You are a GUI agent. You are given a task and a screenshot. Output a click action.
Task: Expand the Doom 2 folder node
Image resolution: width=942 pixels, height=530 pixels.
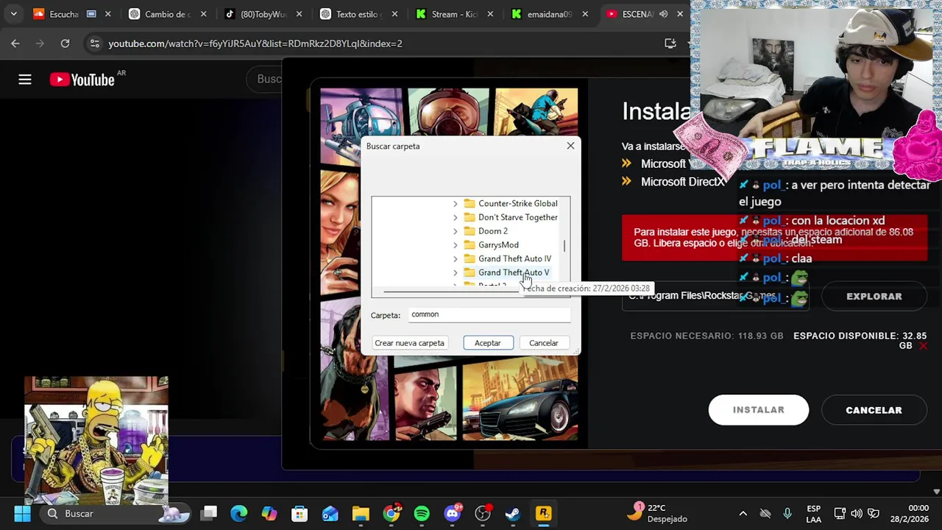click(455, 231)
